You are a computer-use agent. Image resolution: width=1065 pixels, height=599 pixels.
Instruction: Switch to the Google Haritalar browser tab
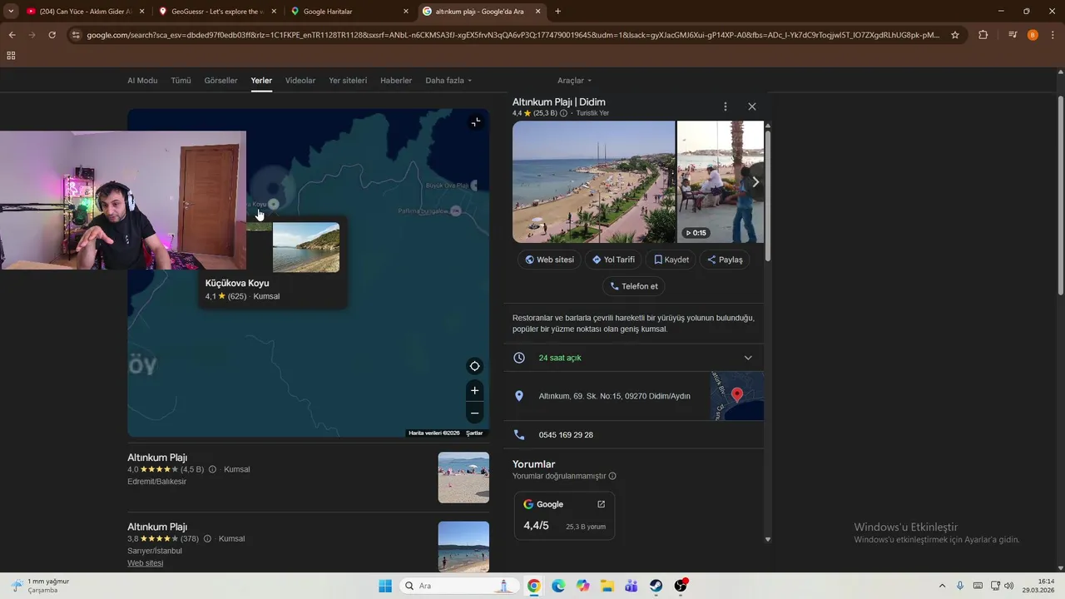tap(349, 12)
